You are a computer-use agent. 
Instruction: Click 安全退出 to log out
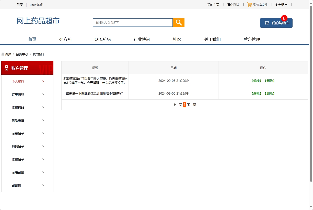tap(281, 4)
